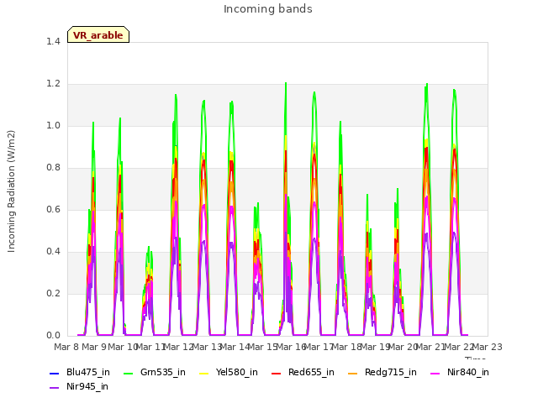Click the Incoming bands chart title
Screen dimensions: 538x403
pos(268,9)
